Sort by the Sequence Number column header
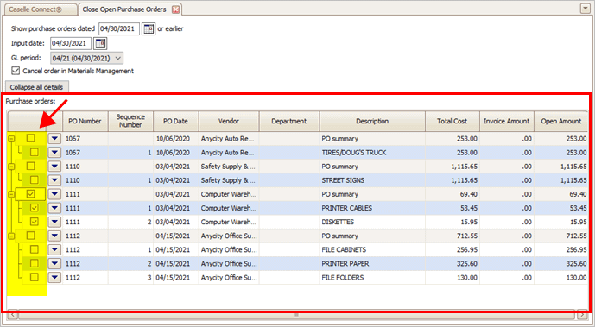The height and width of the screenshot is (327, 595). click(131, 122)
